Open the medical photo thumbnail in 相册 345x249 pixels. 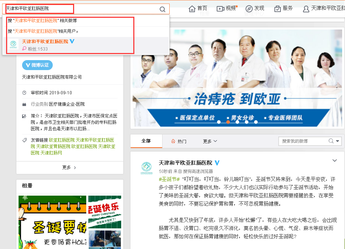coord(105,239)
